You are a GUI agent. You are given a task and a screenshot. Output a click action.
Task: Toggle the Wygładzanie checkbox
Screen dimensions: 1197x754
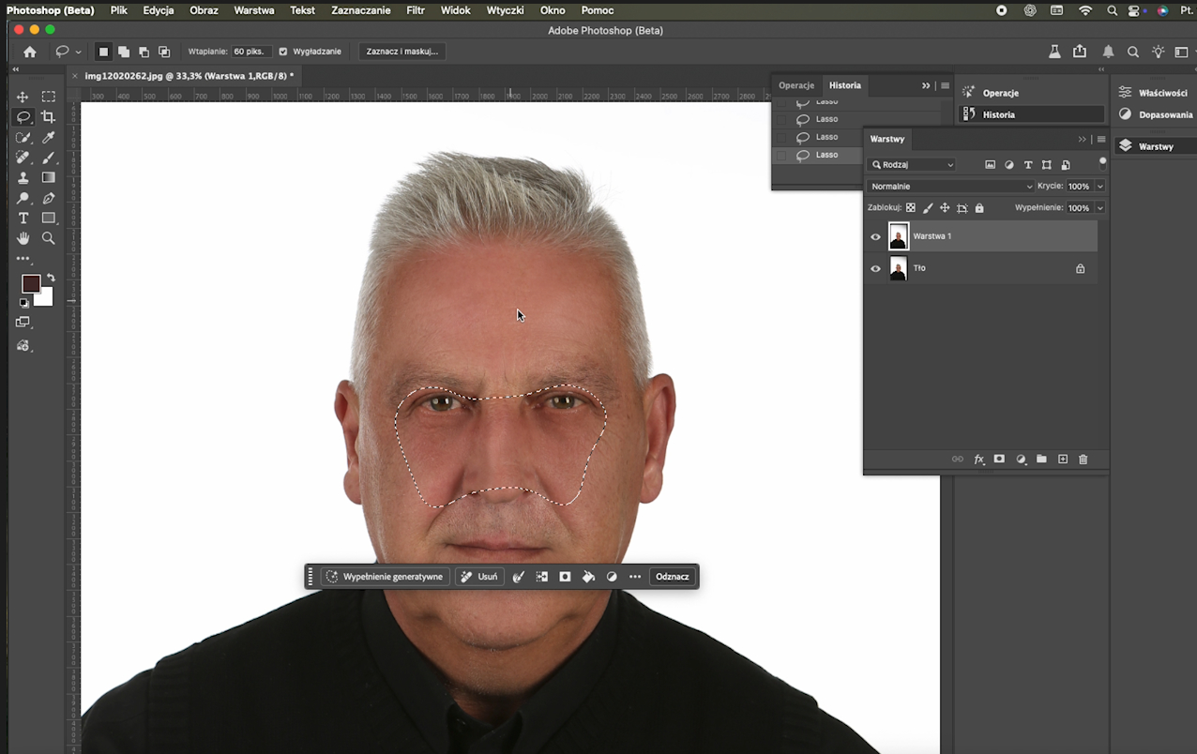[283, 52]
